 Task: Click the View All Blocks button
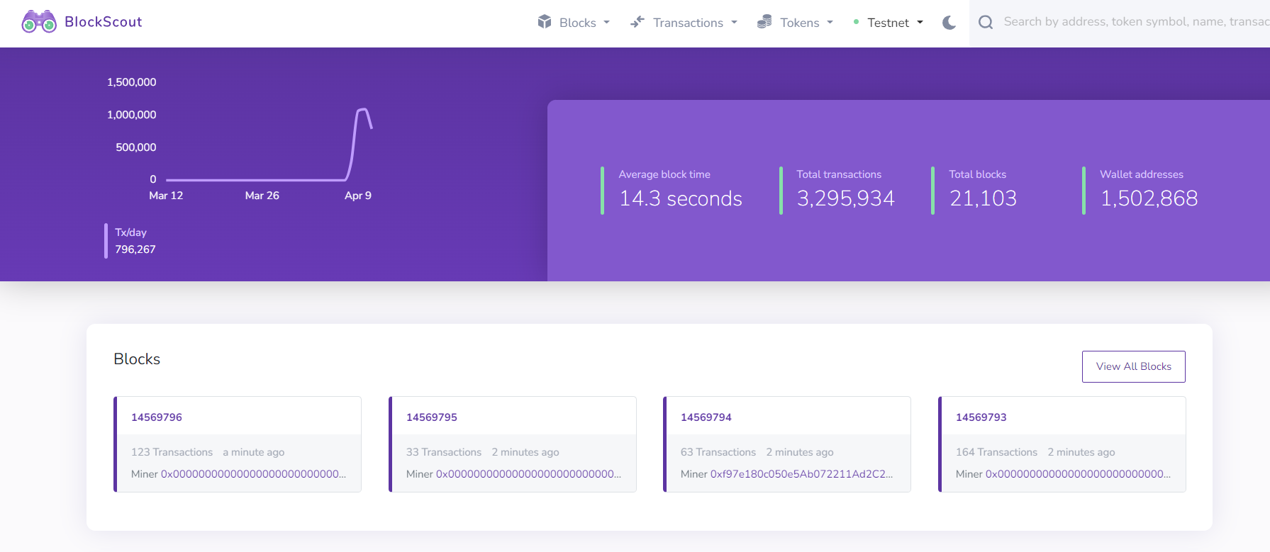(1133, 366)
